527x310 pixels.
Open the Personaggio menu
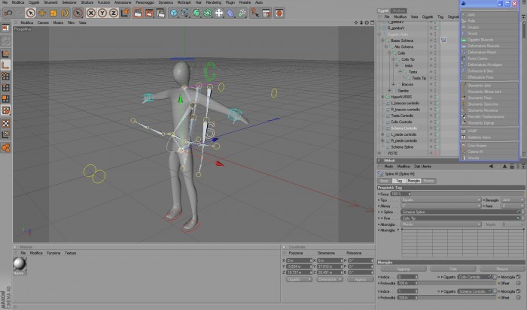pos(145,2)
